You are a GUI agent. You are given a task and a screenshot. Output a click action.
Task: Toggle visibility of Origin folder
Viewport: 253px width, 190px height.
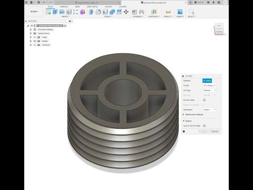point(35,37)
